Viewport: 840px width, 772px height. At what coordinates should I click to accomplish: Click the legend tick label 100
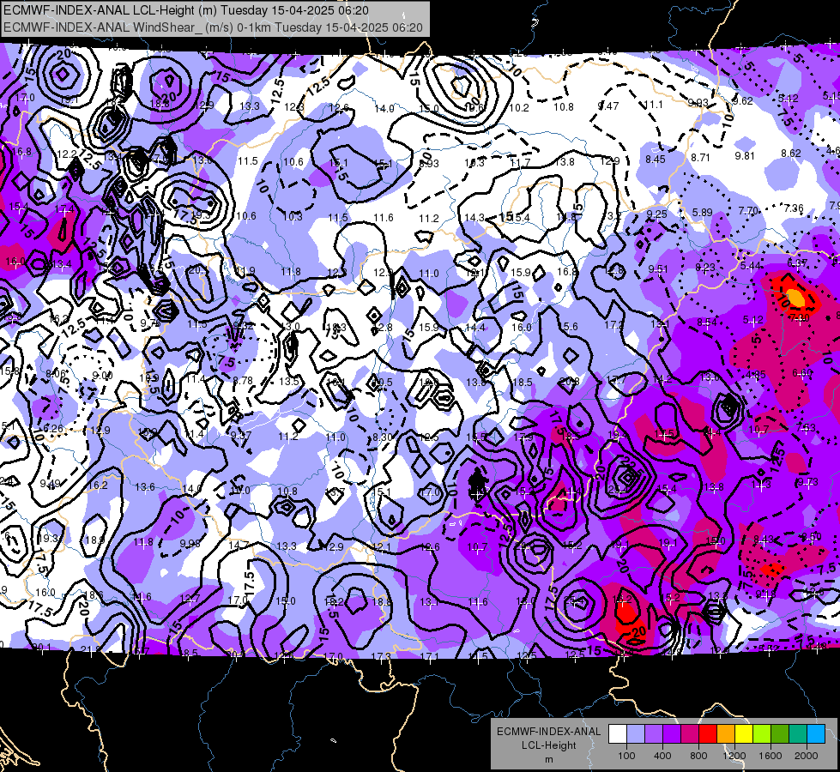626,756
